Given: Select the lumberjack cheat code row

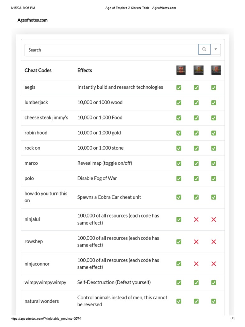Looking at the screenshot, I should 36,103.
